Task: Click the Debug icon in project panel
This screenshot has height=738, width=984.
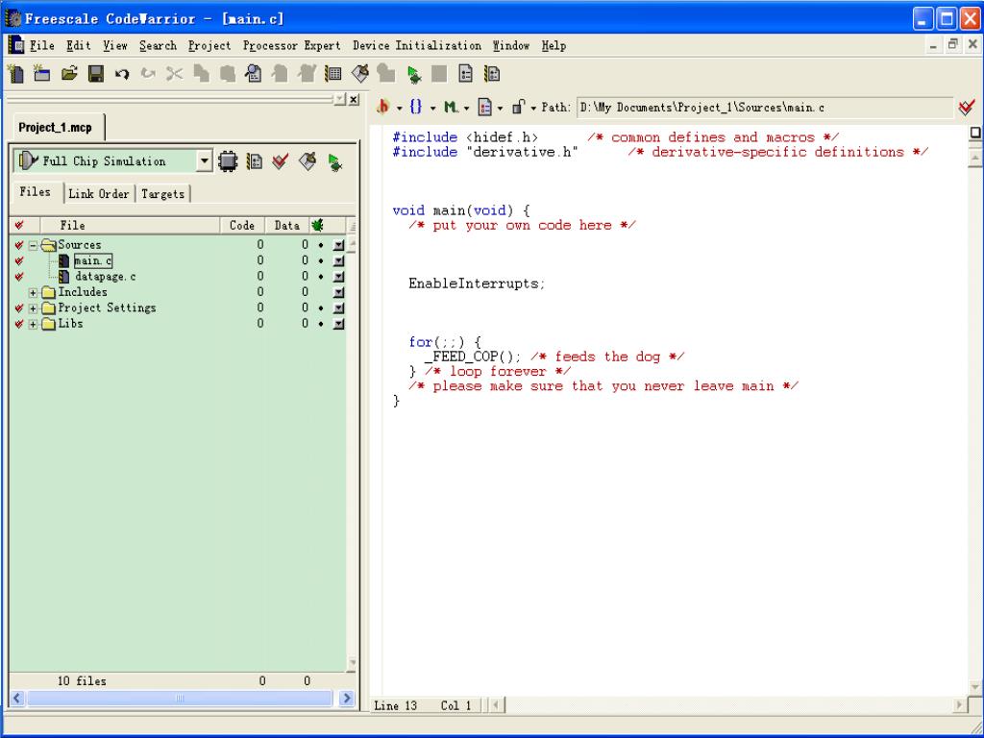Action: point(334,161)
